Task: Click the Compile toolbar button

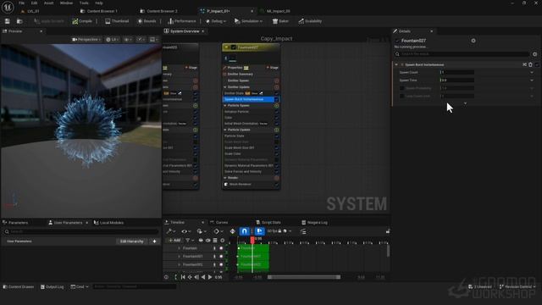Action: pos(82,21)
